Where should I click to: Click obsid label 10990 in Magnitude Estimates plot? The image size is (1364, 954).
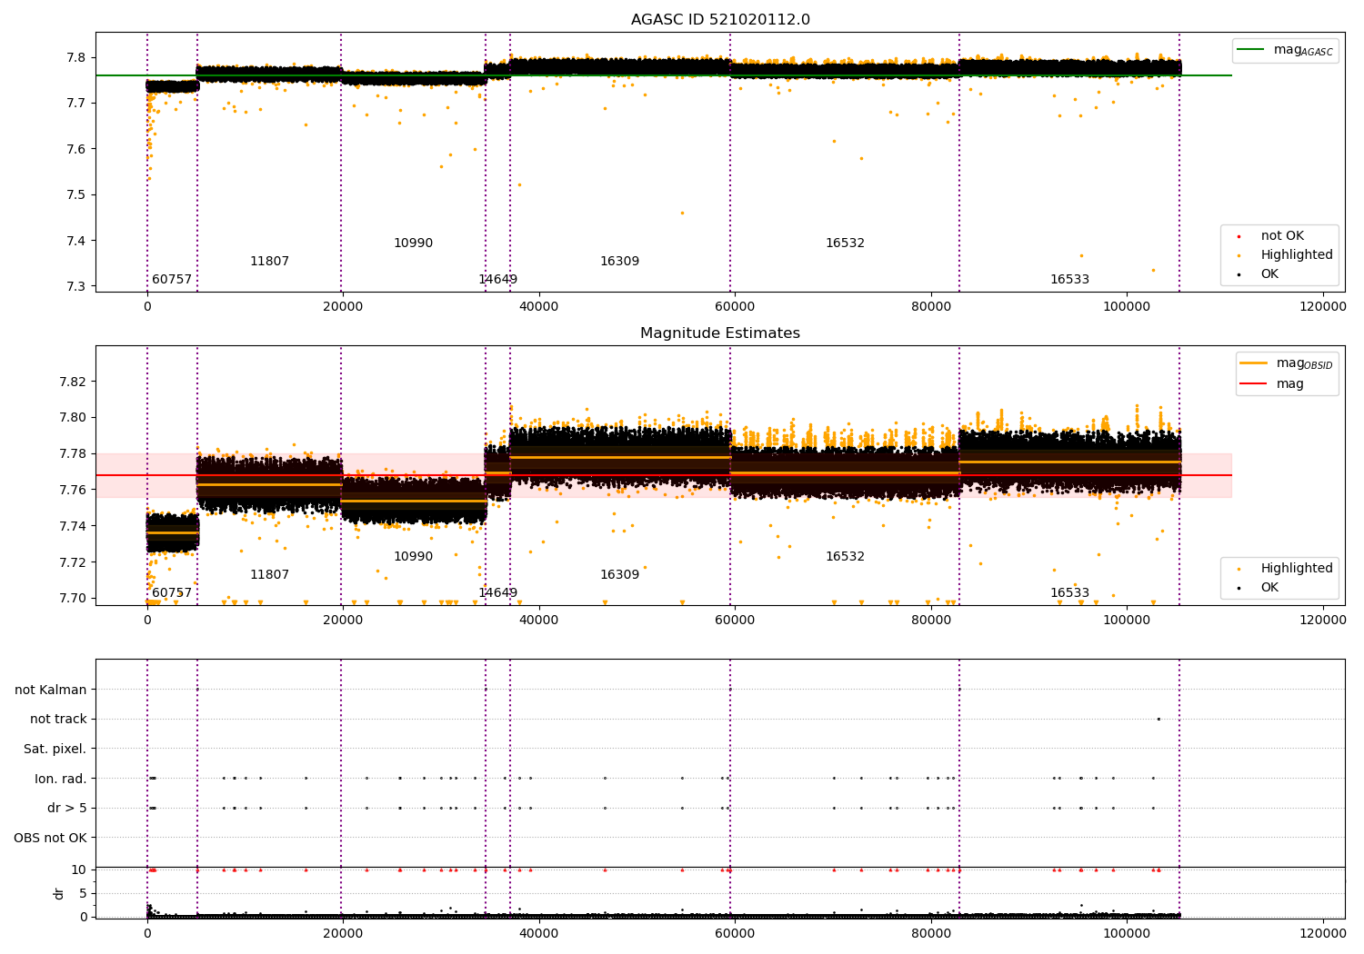click(413, 557)
